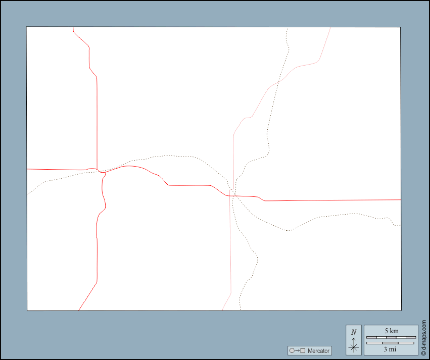Click the italic N north letter
430x360 pixels.
(x=354, y=332)
